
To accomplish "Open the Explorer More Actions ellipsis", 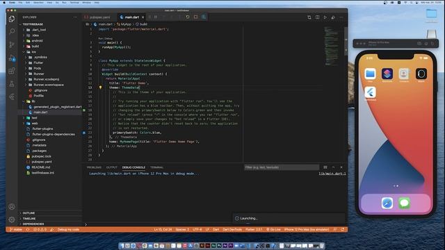I will pyautogui.click(x=75, y=17).
